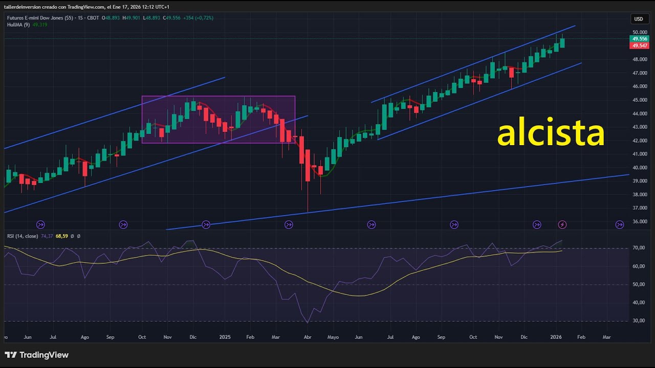655x368 pixels.
Task: Open the September 2024 contract rollover marker
Action: point(123,224)
